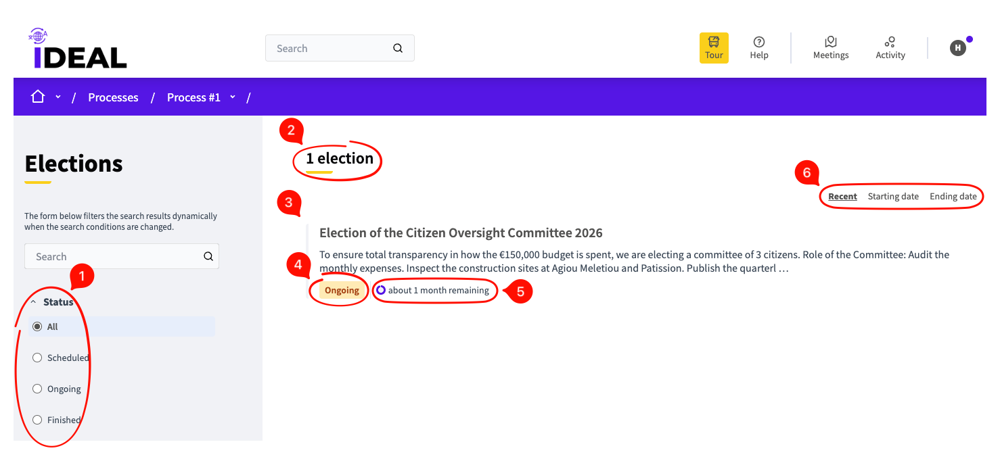The width and height of the screenshot is (1000, 461).
Task: Open the user avatar with the H initial
Action: pos(957,47)
